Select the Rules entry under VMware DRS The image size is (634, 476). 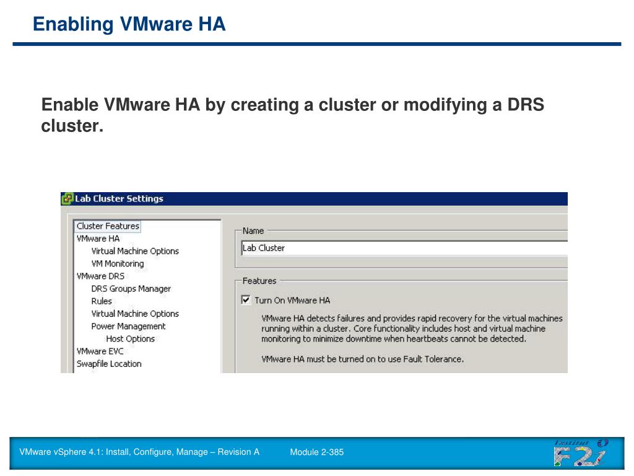pyautogui.click(x=102, y=301)
